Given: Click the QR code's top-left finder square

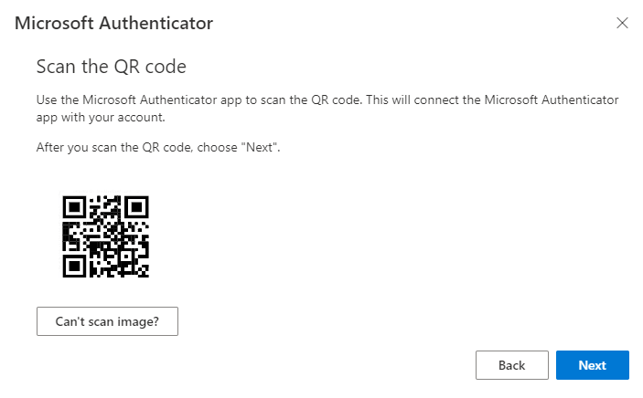Looking at the screenshot, I should click(74, 207).
